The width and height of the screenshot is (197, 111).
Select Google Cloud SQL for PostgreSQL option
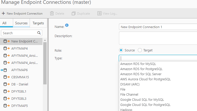(x=145, y=105)
